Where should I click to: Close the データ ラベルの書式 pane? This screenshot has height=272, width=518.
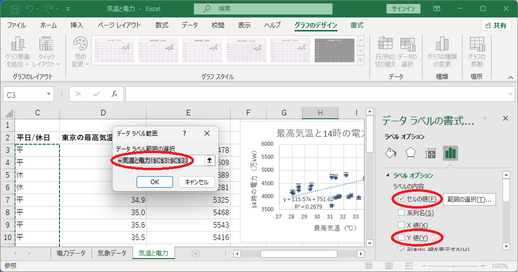(505, 118)
